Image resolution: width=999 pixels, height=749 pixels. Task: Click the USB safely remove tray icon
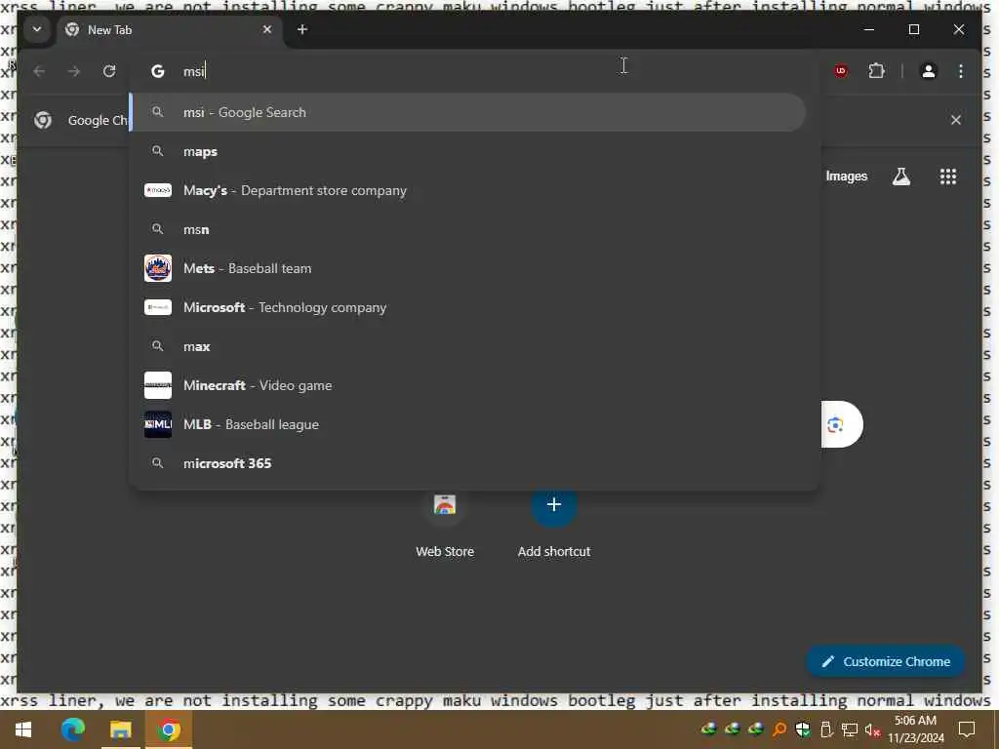point(825,729)
